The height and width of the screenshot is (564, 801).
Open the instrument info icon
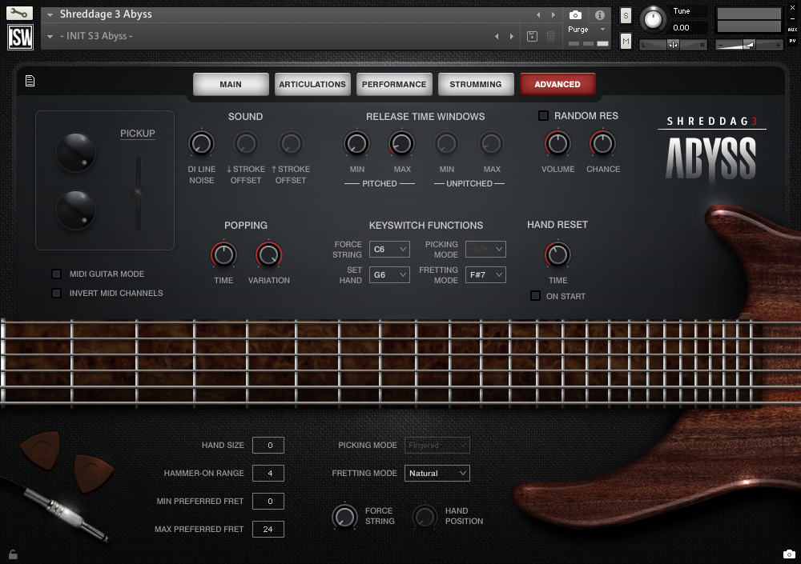[x=599, y=14]
